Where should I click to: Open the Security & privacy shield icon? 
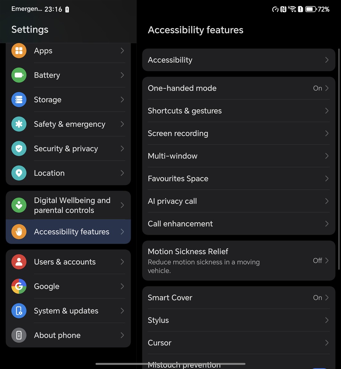(19, 149)
